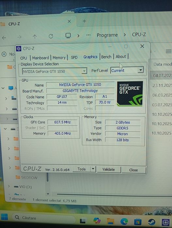Screen dimensions: 172x228
Task: Open Microsoft Store from the taskbar
Action: click(138, 222)
